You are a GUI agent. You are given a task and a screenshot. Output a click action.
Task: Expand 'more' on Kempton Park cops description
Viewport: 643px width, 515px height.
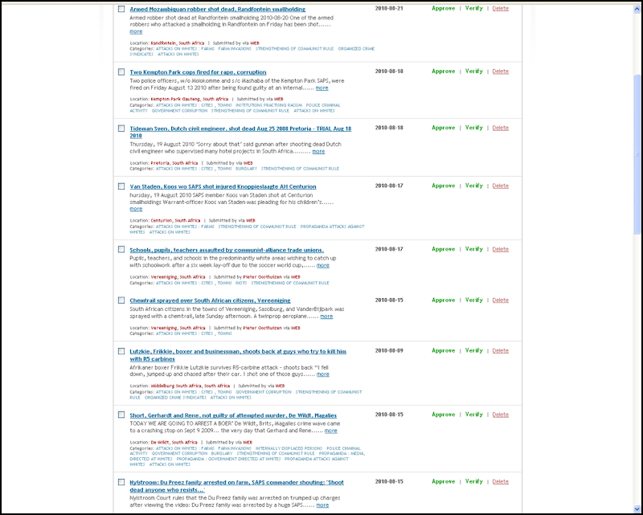tap(322, 88)
